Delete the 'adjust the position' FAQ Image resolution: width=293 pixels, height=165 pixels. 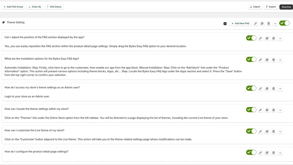[273, 38]
